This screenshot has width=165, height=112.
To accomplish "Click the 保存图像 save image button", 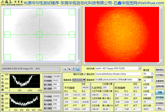I will pos(160,97).
